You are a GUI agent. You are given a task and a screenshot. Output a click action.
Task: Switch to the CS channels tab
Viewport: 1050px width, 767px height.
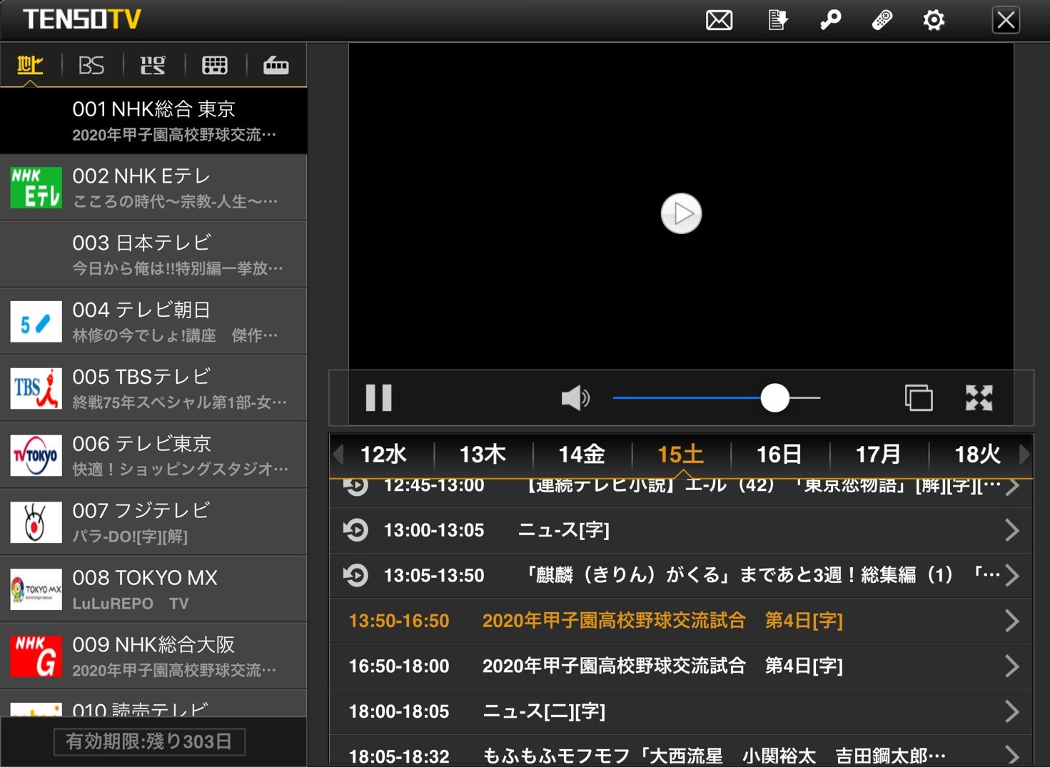(x=152, y=66)
